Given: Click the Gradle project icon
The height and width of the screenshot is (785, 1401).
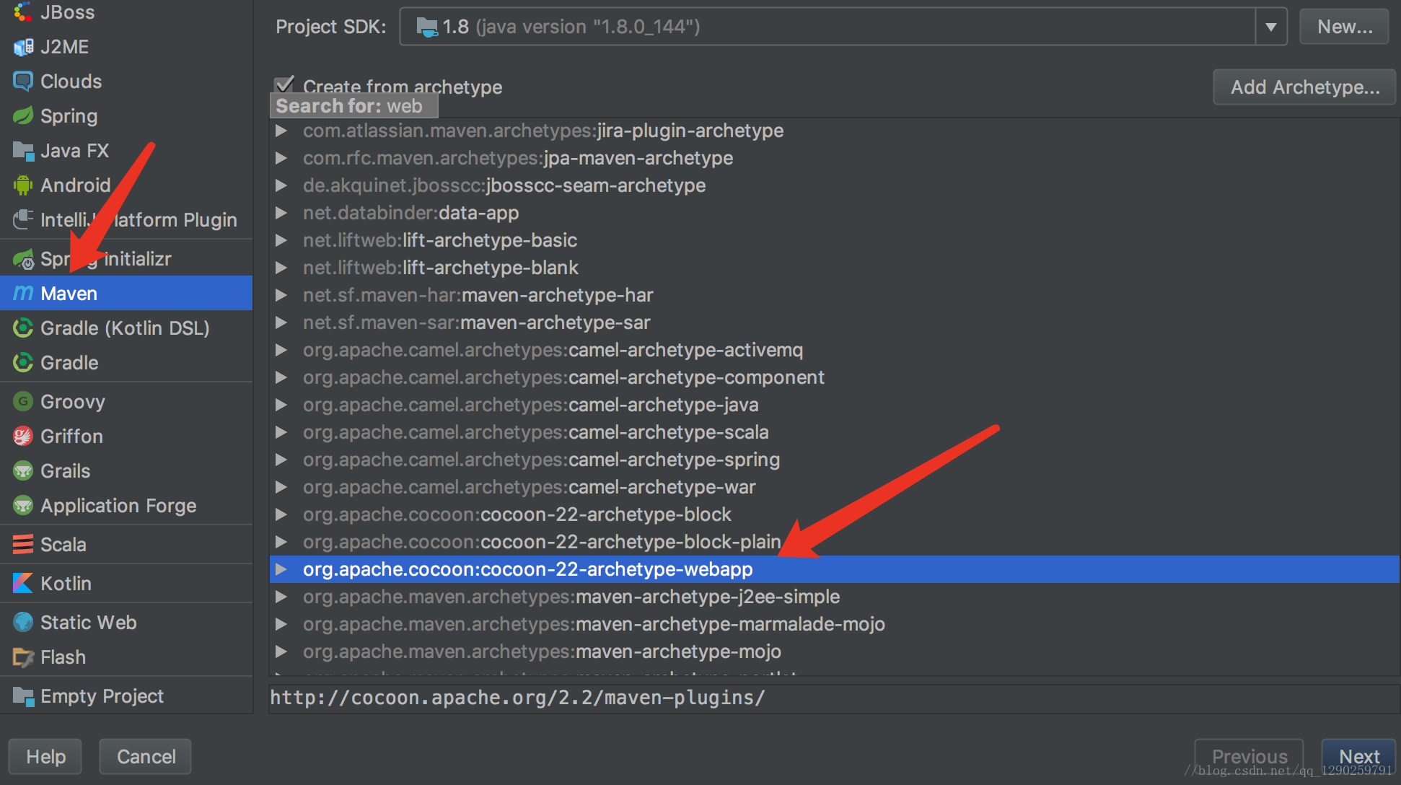Looking at the screenshot, I should point(23,363).
